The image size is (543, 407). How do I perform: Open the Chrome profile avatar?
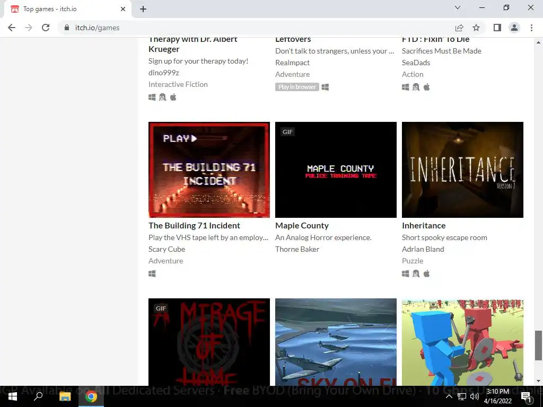coord(514,28)
